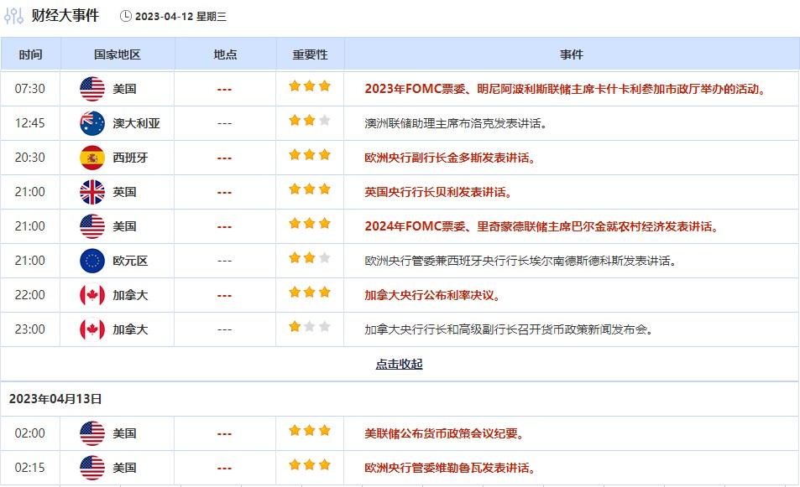This screenshot has height=487, width=800.
Task: Click the filter sliders icon beside 财经大事件
Action: tap(14, 15)
